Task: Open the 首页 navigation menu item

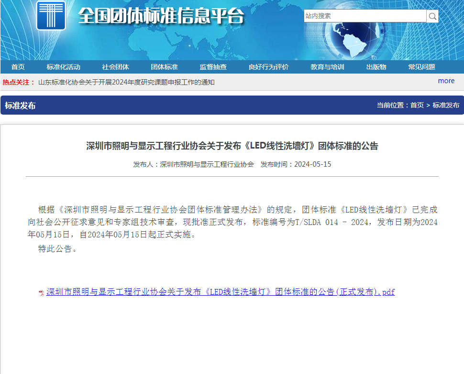Action: pyautogui.click(x=18, y=67)
